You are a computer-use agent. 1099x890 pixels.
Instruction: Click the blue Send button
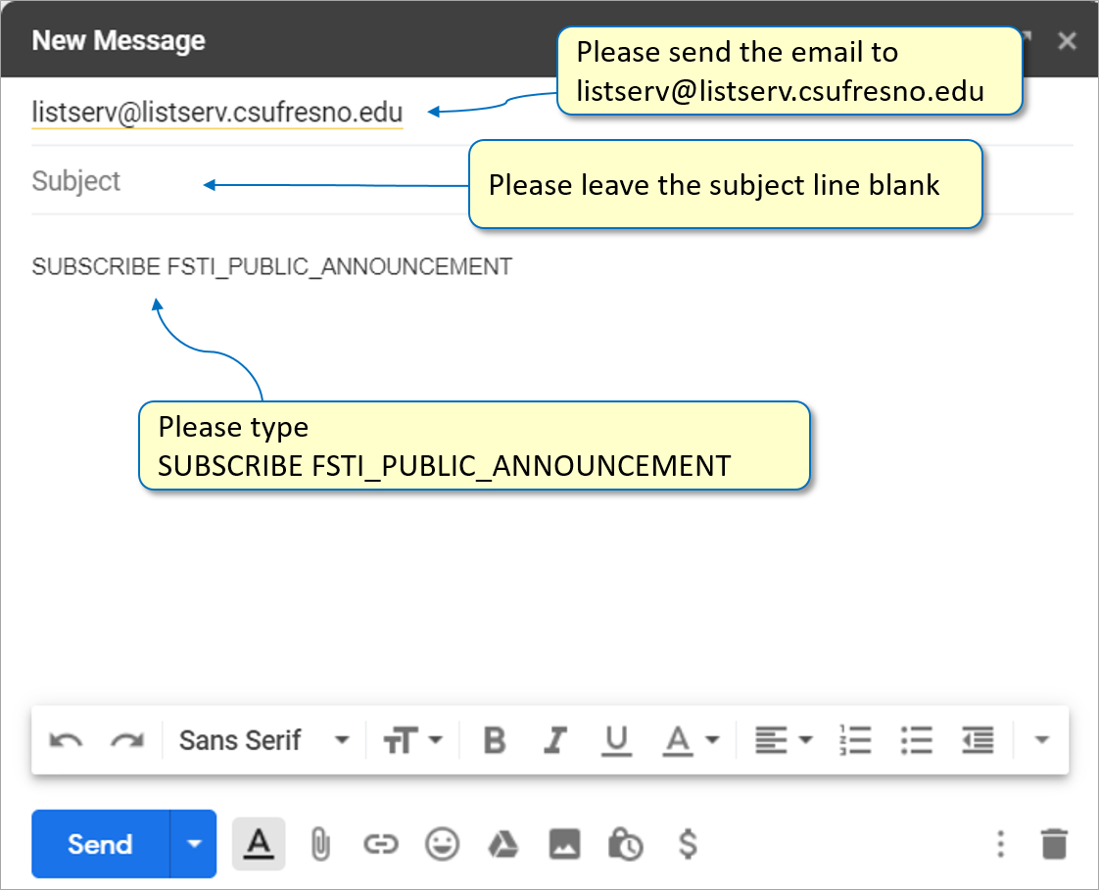(100, 844)
